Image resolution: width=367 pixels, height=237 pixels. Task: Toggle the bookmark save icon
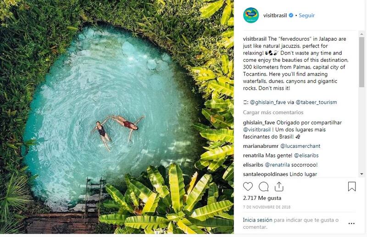coord(352,187)
